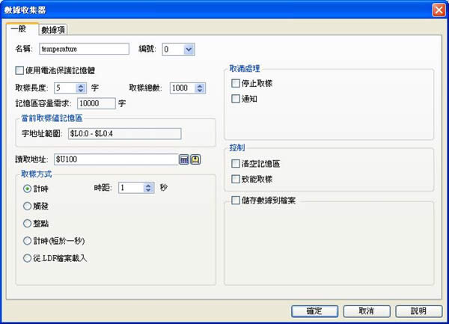The height and width of the screenshot is (324, 449).
Task: Enable 儲存數據到檔案 checkbox
Action: [x=236, y=201]
